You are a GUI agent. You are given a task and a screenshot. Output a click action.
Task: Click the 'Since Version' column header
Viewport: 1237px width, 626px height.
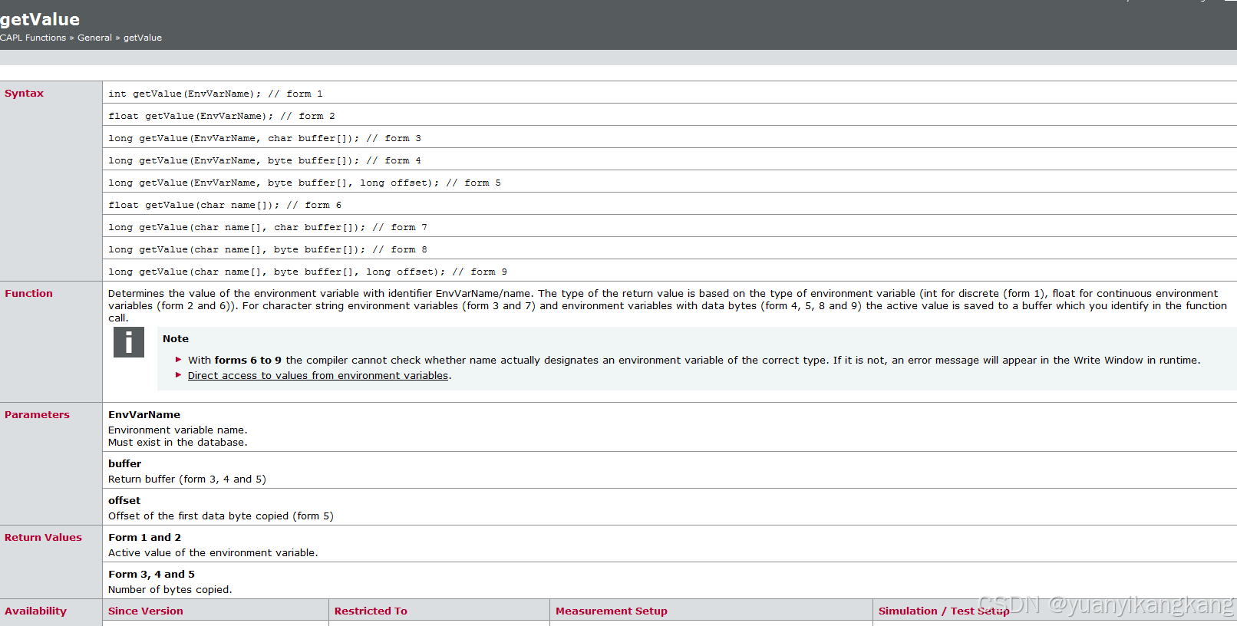146,611
